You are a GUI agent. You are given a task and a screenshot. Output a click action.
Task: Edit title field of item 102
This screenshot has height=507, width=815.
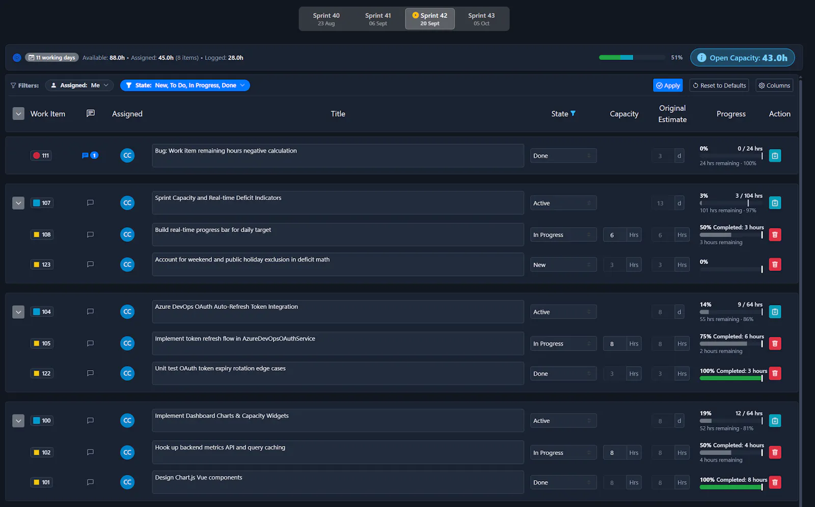(338, 453)
